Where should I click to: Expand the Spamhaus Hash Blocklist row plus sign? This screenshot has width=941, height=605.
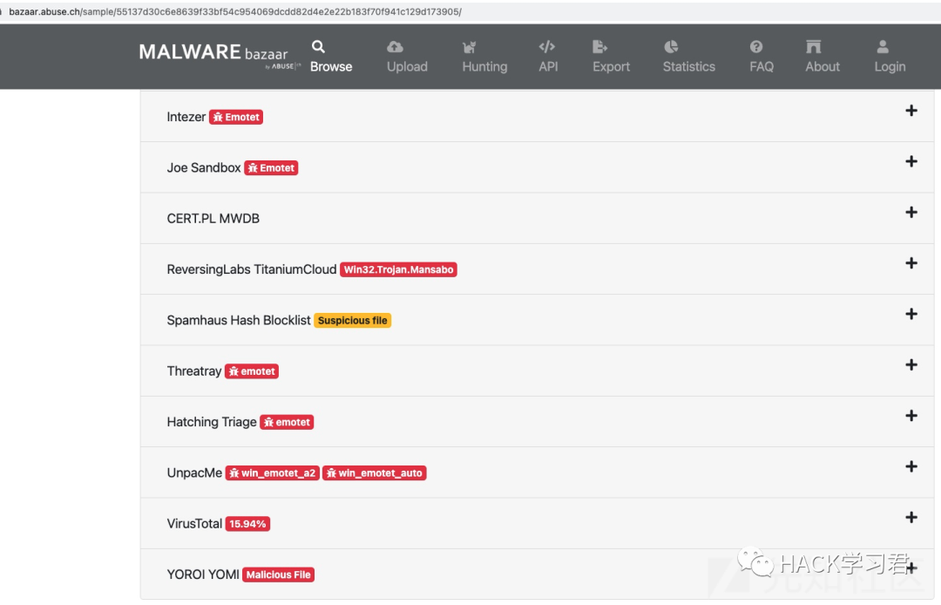tap(911, 314)
